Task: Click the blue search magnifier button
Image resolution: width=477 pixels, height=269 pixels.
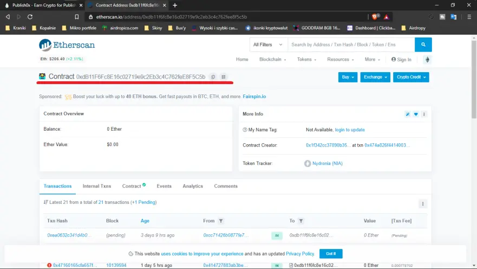Action: pyautogui.click(x=423, y=44)
